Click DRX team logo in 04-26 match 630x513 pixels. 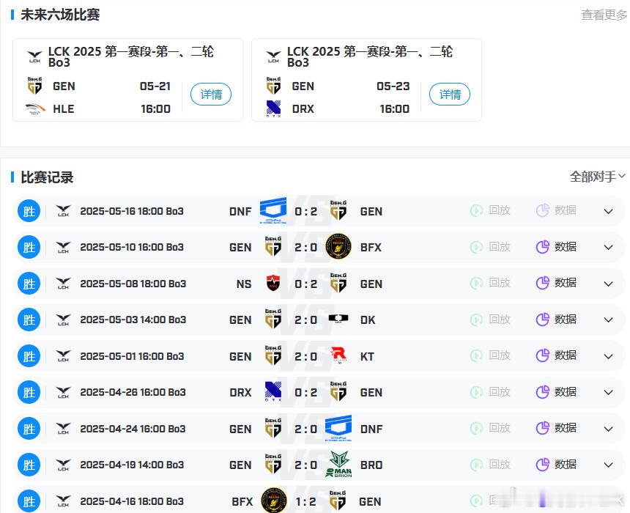273,391
